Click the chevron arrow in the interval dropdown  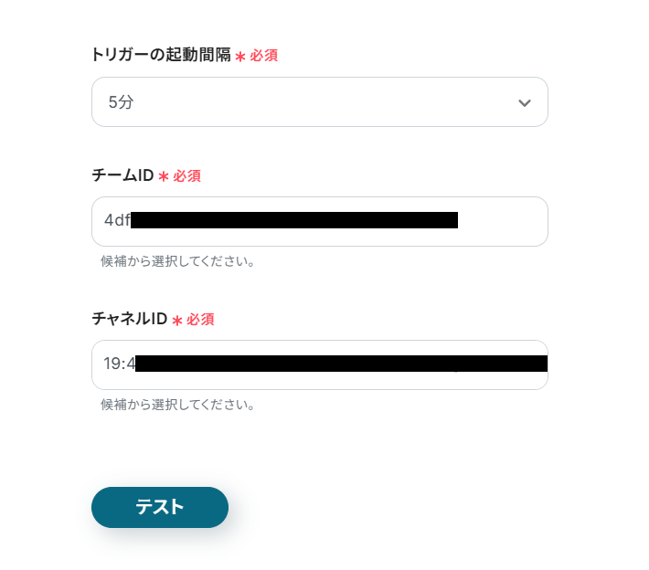click(x=524, y=102)
